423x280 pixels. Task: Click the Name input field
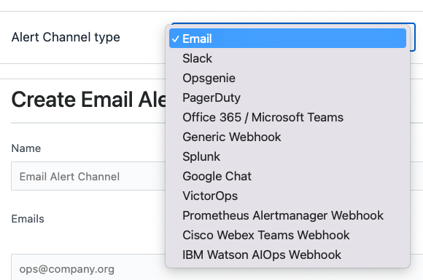click(x=88, y=176)
